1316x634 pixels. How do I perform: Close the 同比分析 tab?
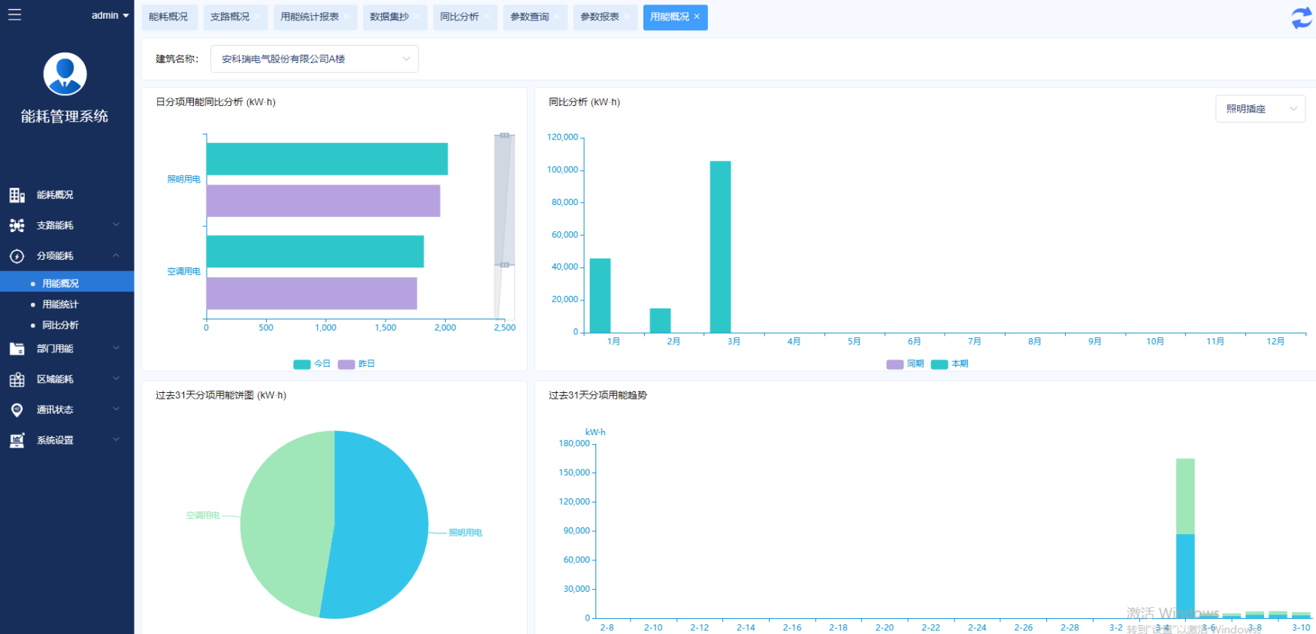tap(486, 17)
